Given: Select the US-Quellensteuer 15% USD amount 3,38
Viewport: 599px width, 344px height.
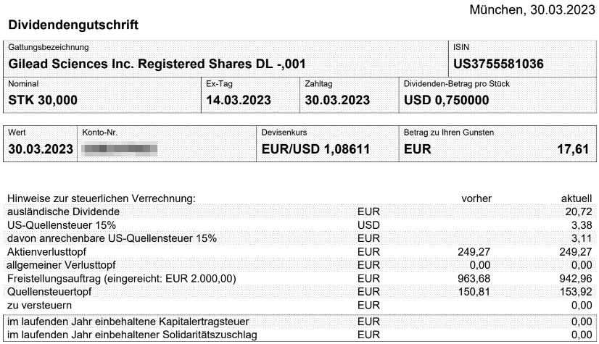Looking at the screenshot, I should pyautogui.click(x=582, y=225).
